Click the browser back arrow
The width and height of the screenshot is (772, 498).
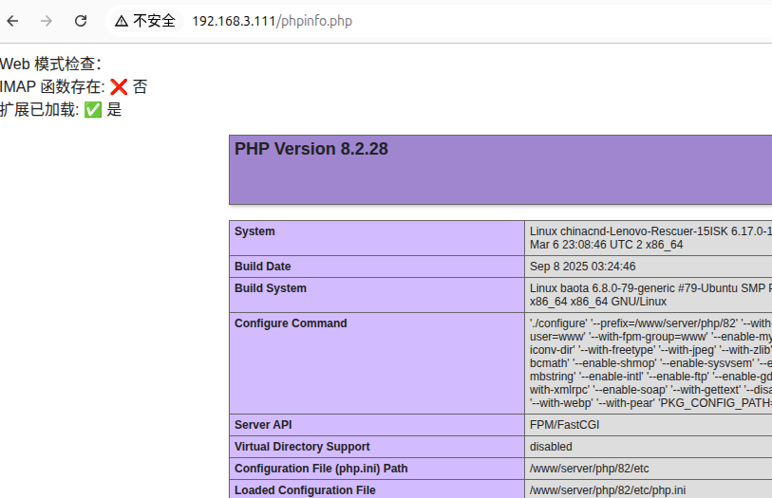[13, 21]
